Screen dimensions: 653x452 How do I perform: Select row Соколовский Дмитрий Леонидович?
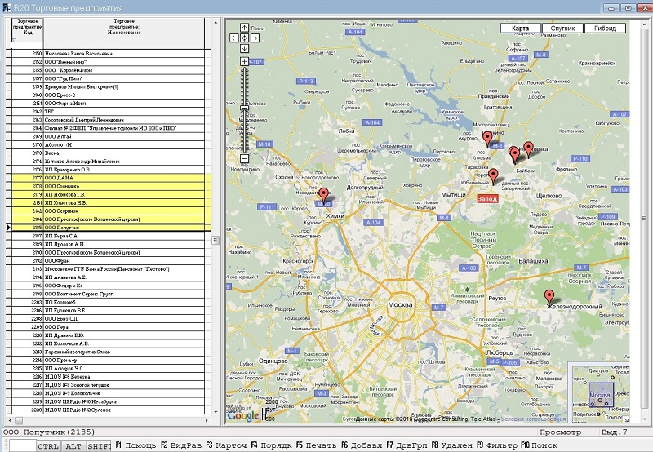(x=109, y=120)
